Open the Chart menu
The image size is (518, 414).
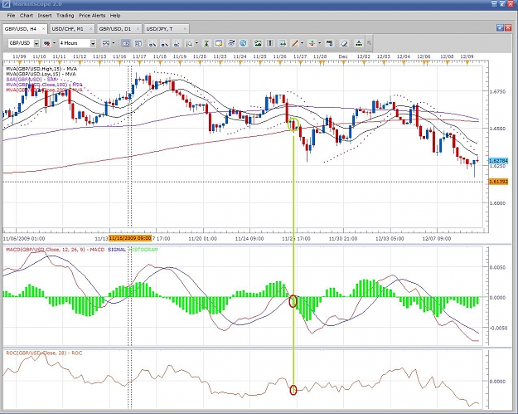click(x=27, y=16)
